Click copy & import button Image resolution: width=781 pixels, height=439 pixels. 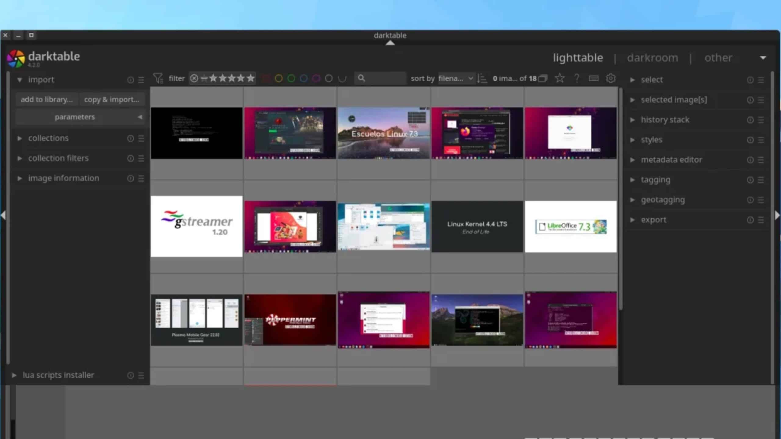112,99
